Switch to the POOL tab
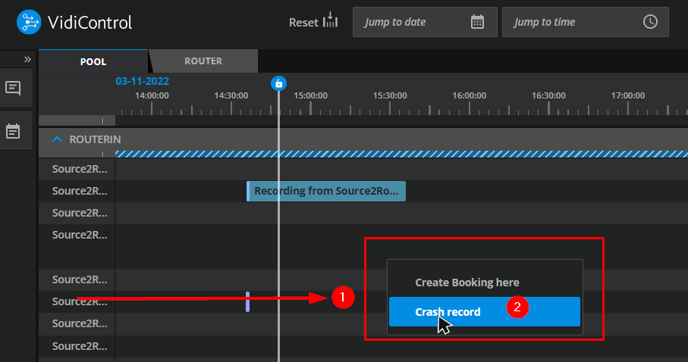688x362 pixels. click(93, 61)
